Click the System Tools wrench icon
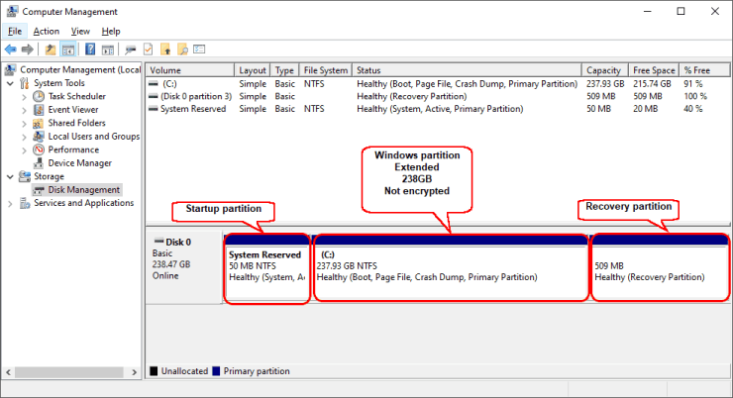 pyautogui.click(x=25, y=83)
